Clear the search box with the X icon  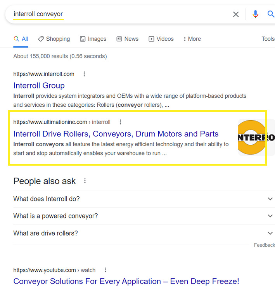[x=236, y=14]
